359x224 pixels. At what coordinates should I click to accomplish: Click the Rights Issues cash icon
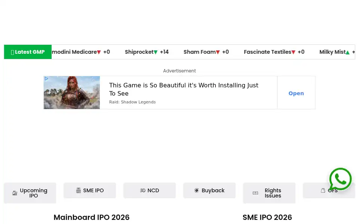click(255, 193)
